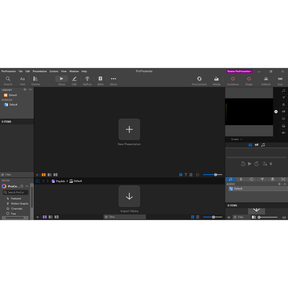
Task: Open the More options ellipsis in the toolbar
Action: click(x=114, y=81)
